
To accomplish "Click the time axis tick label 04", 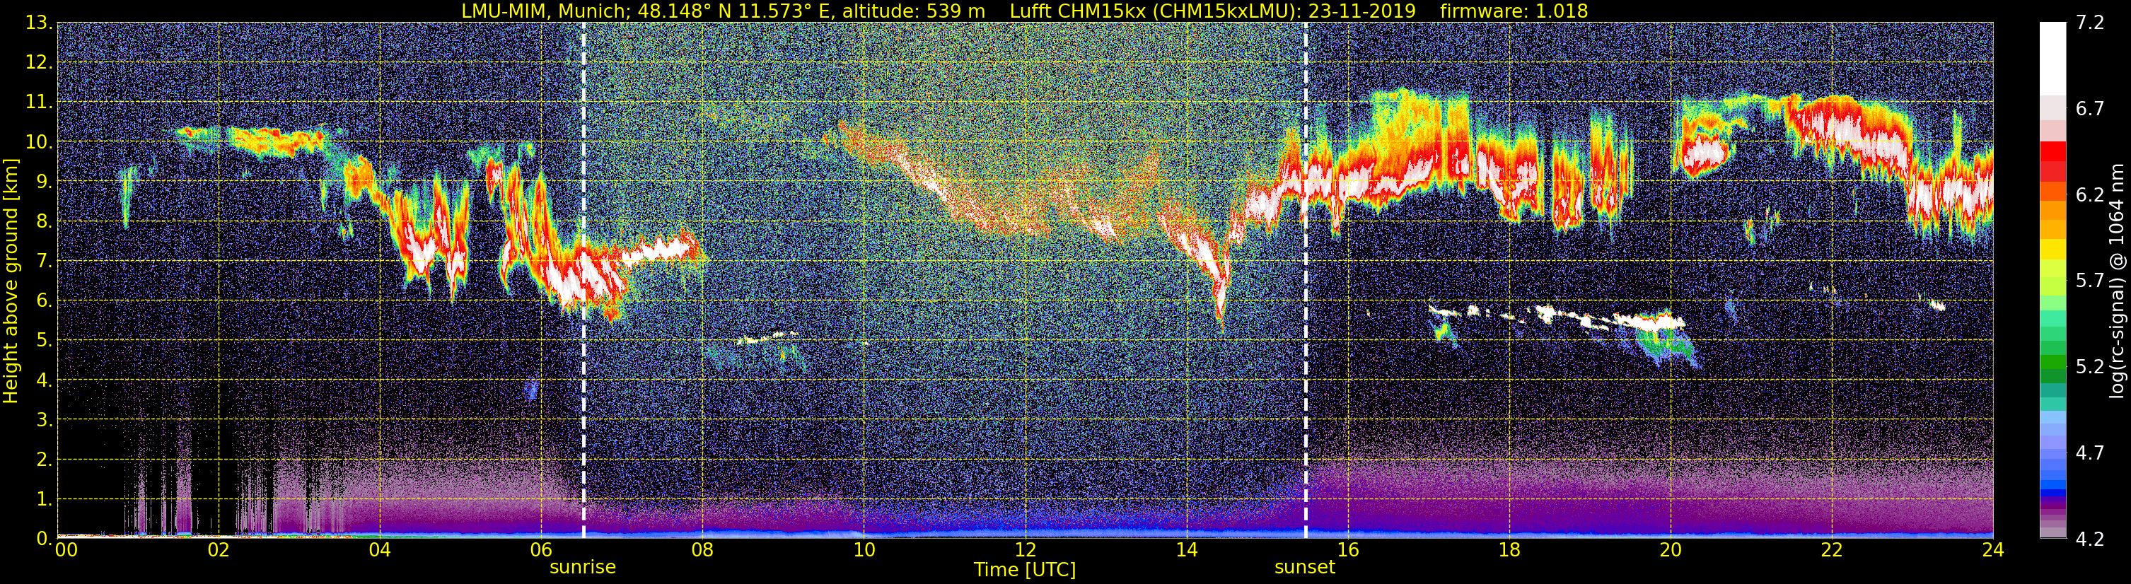I will tap(380, 550).
